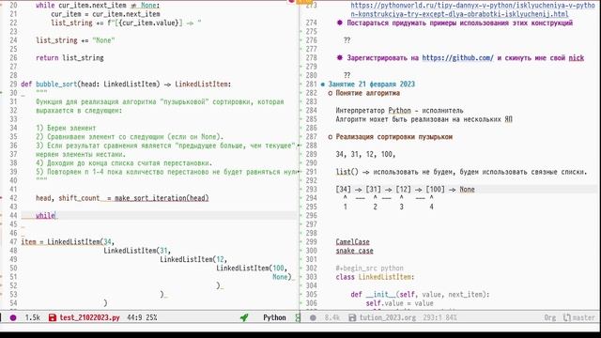Click the grey state dot in right modeline
601x338 pixels.
(x=313, y=317)
